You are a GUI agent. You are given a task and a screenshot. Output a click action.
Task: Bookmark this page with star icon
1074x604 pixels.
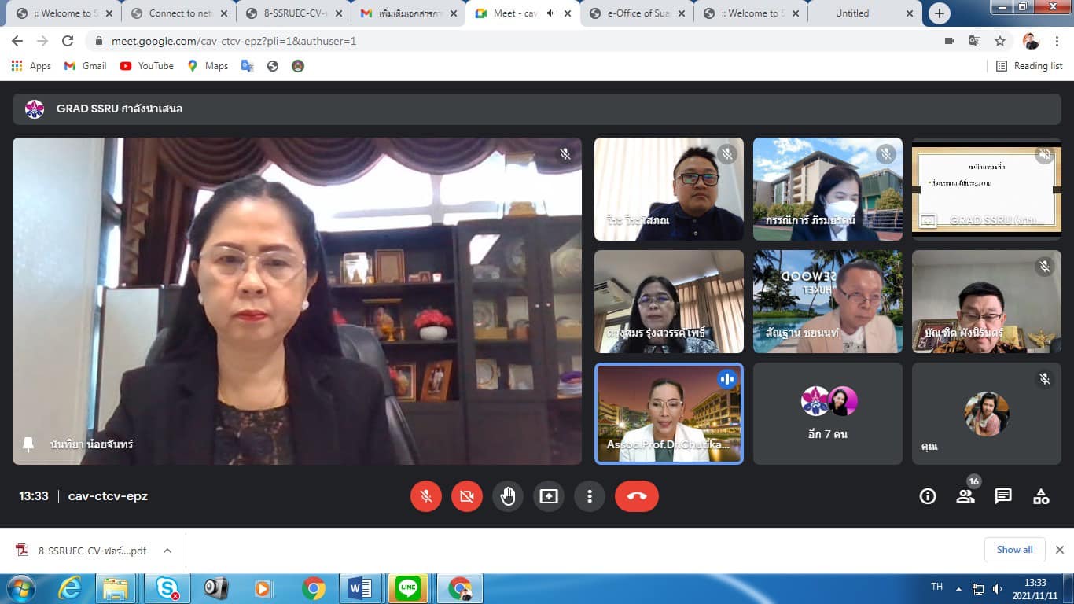click(x=999, y=41)
